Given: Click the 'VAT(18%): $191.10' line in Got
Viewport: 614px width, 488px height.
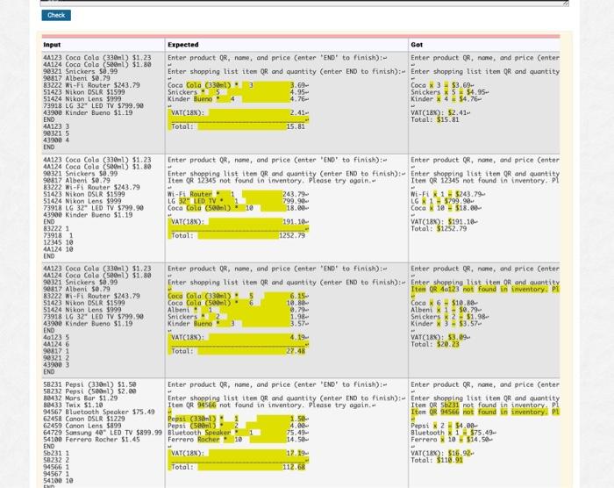Looking at the screenshot, I should (x=444, y=221).
